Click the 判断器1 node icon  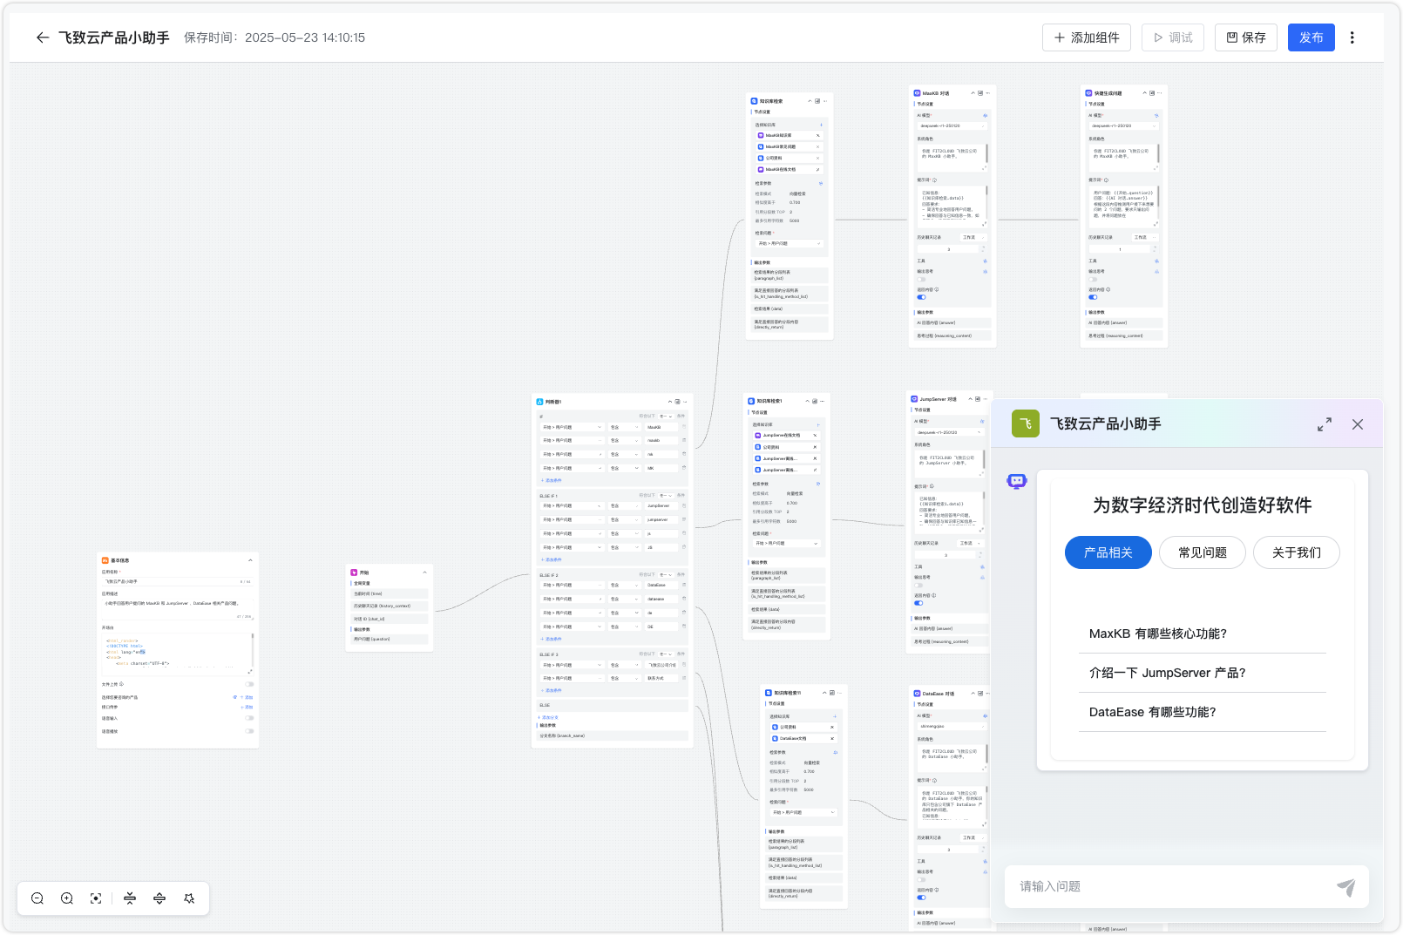(x=540, y=402)
